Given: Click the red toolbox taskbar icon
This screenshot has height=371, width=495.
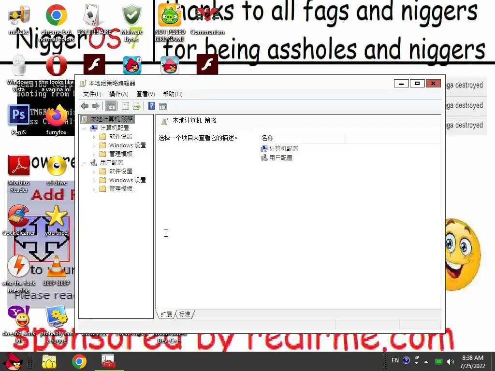Looking at the screenshot, I should click(108, 361).
